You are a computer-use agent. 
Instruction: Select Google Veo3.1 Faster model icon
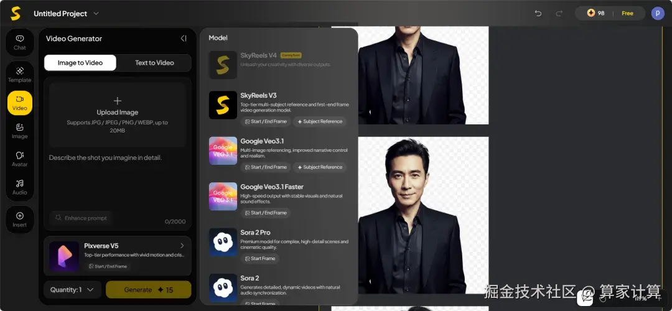tap(223, 196)
